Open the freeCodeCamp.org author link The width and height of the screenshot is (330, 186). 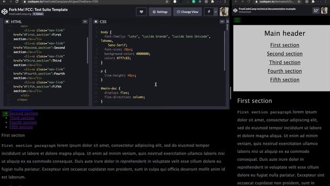pyautogui.click(x=20, y=14)
